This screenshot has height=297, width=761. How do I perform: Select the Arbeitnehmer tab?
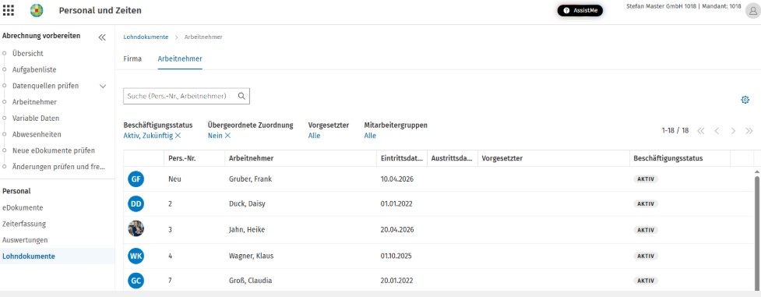tap(180, 58)
